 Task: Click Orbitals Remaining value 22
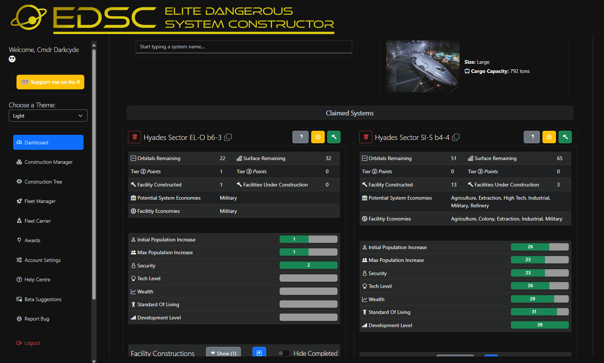click(222, 158)
